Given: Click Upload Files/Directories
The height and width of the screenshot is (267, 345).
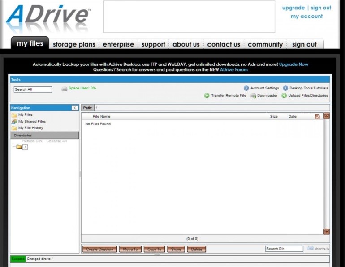Looking at the screenshot, I should 308,96.
